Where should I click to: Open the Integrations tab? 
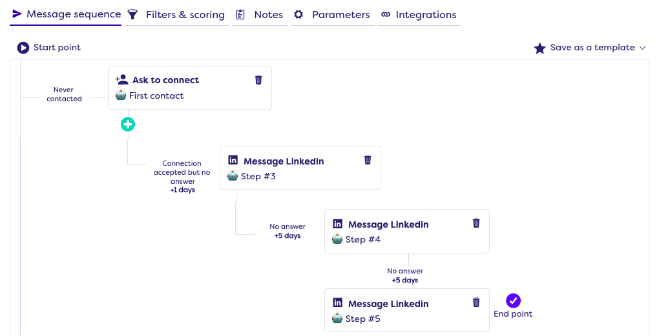pyautogui.click(x=418, y=15)
